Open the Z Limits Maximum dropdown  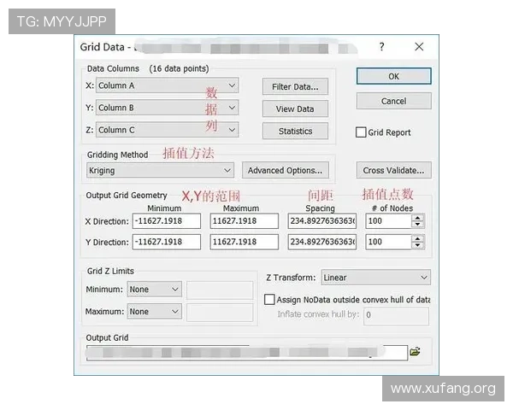tap(175, 312)
